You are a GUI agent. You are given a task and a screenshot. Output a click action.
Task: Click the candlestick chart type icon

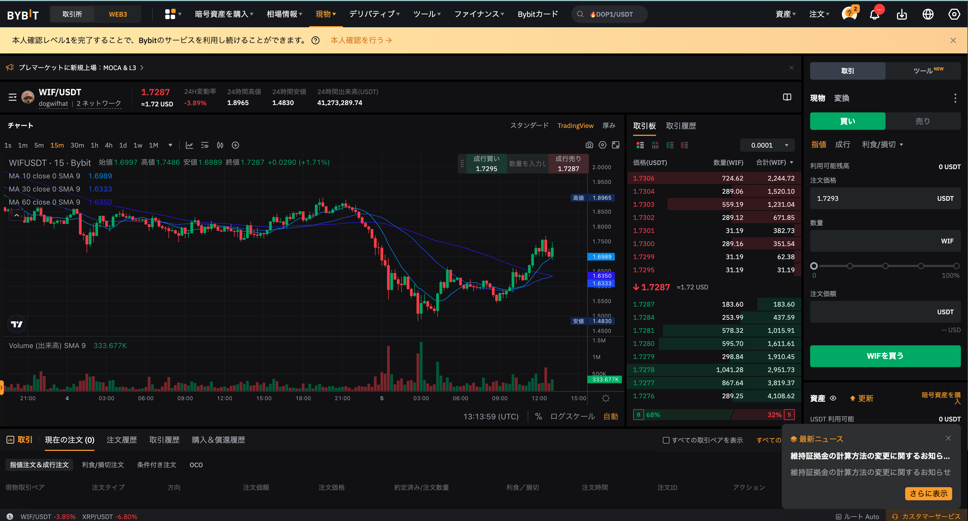tap(220, 145)
